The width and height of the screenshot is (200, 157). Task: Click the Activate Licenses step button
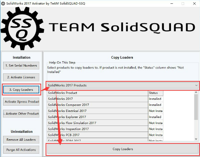point(21,77)
